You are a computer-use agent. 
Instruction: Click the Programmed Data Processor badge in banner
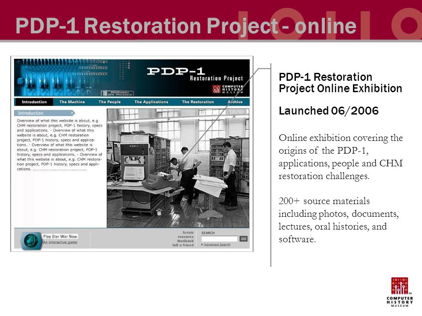(117, 93)
